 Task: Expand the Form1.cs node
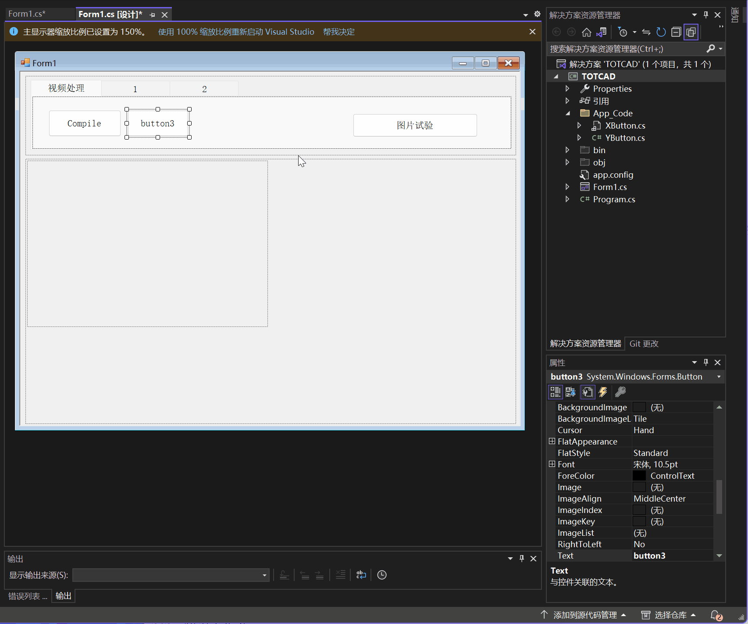[567, 187]
